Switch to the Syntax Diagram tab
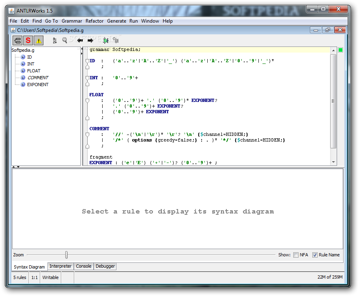 tap(29, 267)
